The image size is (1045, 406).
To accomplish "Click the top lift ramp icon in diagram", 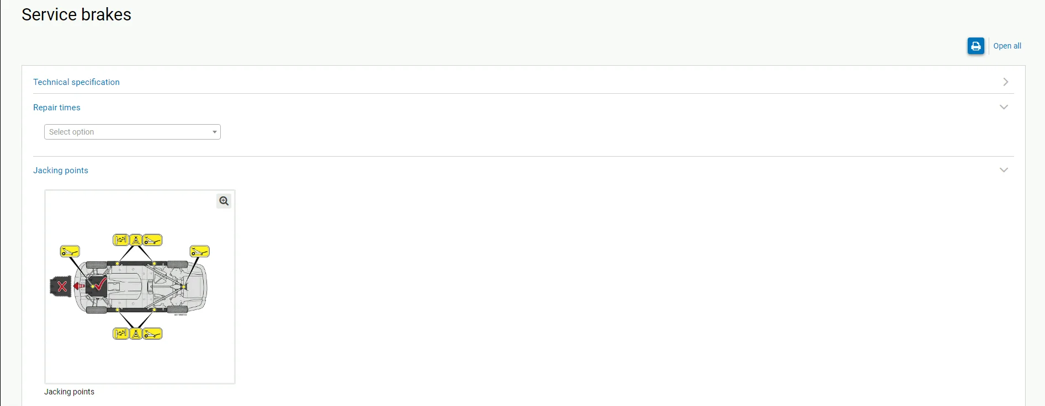I will point(121,240).
